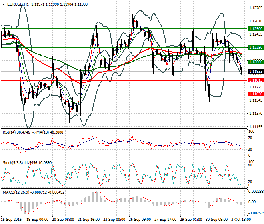This screenshot has width=264, height=224.
Task: Select the 27 Sep 17:00 time label
Action: point(165,220)
